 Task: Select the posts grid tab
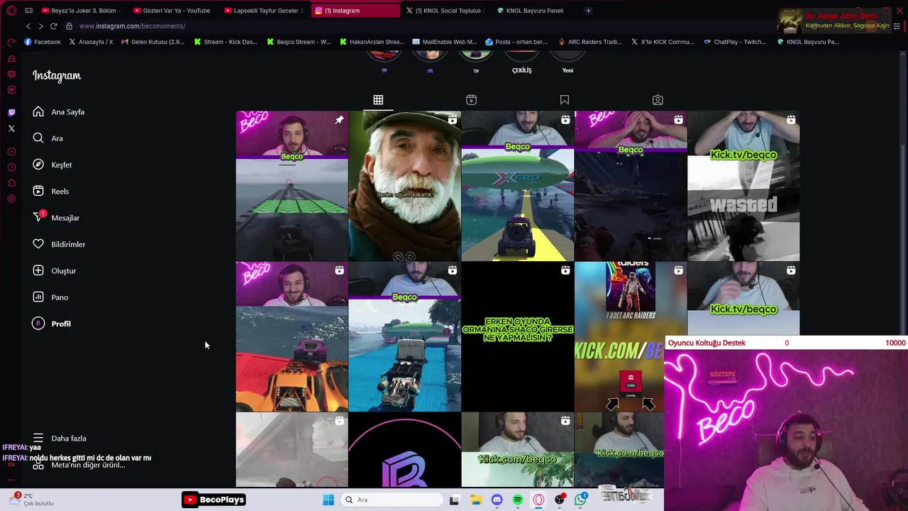point(378,100)
